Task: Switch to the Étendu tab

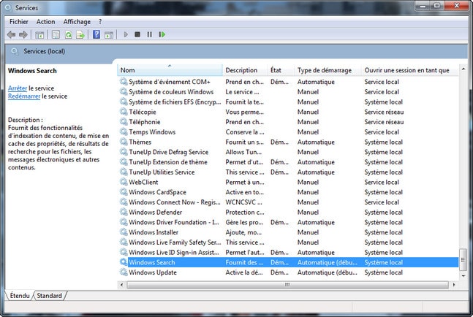Action: click(20, 296)
